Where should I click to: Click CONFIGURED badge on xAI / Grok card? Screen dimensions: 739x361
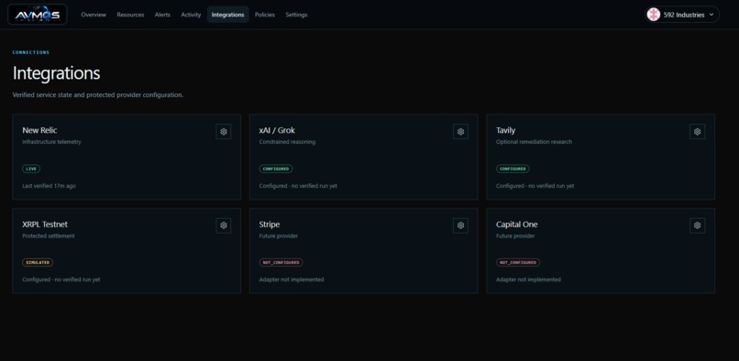[276, 169]
